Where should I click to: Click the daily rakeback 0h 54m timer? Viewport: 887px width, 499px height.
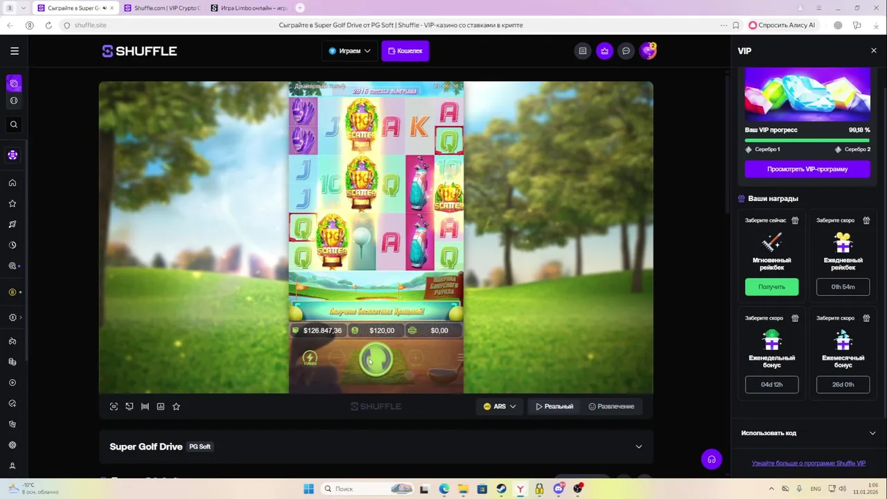843,287
